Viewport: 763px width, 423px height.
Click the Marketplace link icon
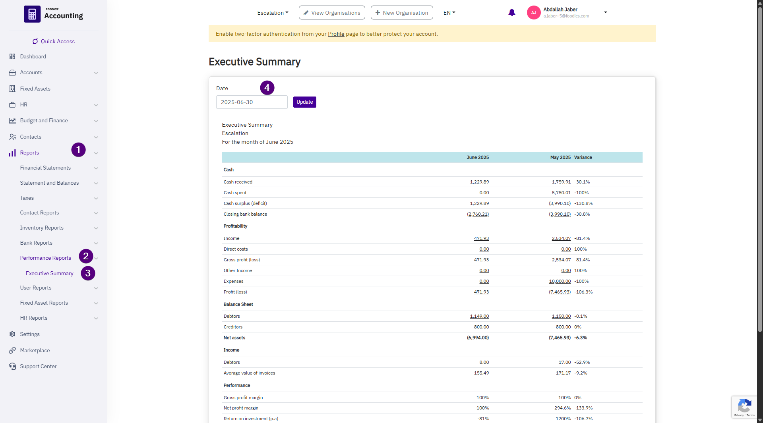coord(12,350)
